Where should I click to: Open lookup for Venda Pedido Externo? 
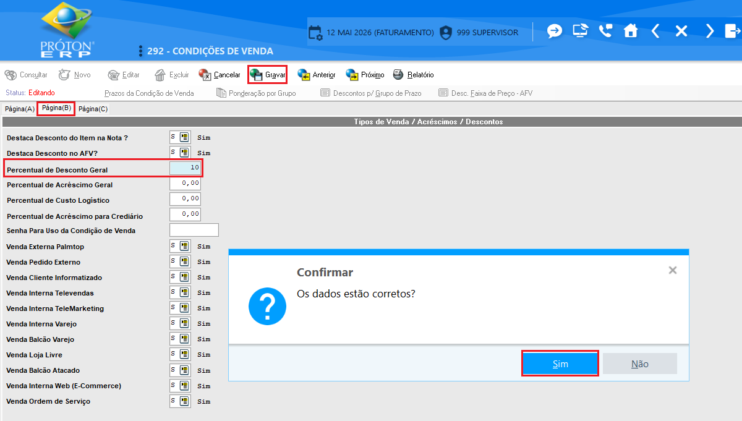coord(184,262)
